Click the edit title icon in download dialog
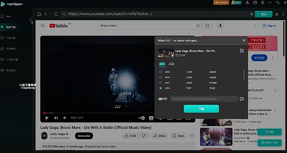 tap(242, 51)
